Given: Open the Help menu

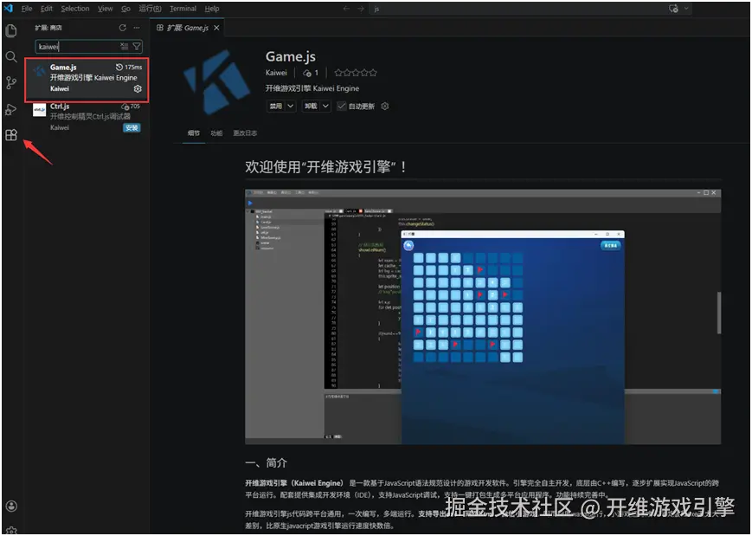Looking at the screenshot, I should [x=211, y=9].
